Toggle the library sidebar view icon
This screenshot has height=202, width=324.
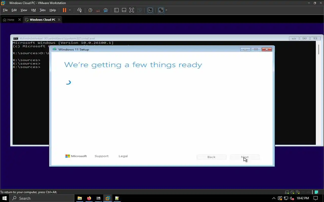[116, 10]
